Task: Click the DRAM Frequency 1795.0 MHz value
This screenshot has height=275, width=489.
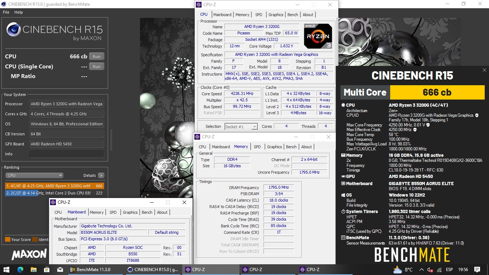Action: click(279, 188)
